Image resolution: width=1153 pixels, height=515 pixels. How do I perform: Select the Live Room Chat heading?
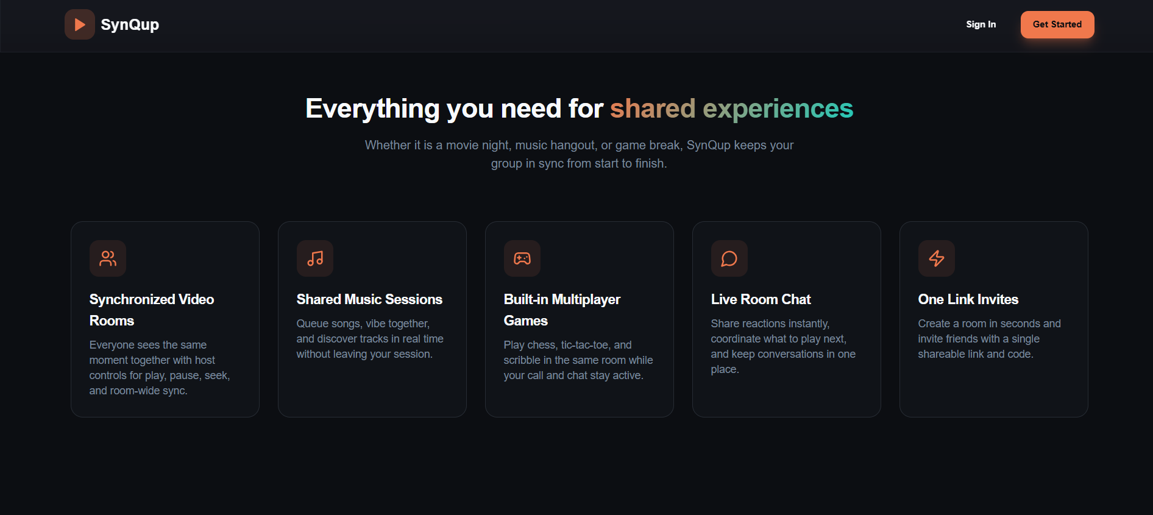point(761,299)
